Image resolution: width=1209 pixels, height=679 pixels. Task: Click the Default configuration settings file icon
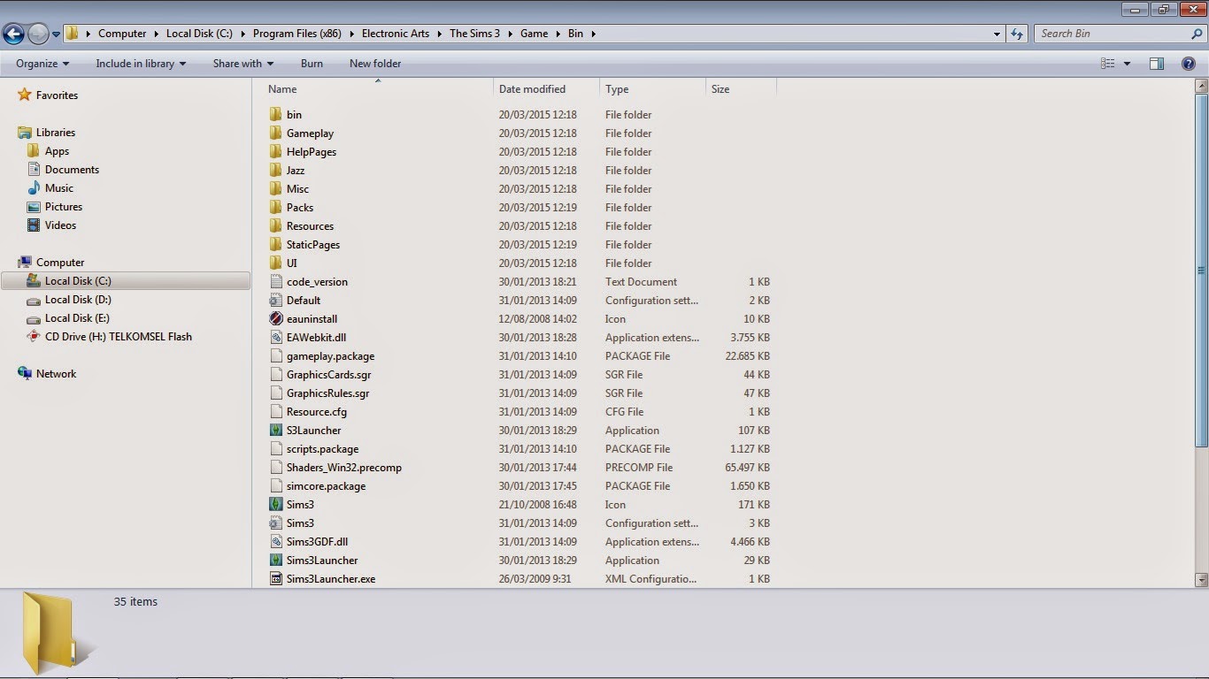pos(276,301)
